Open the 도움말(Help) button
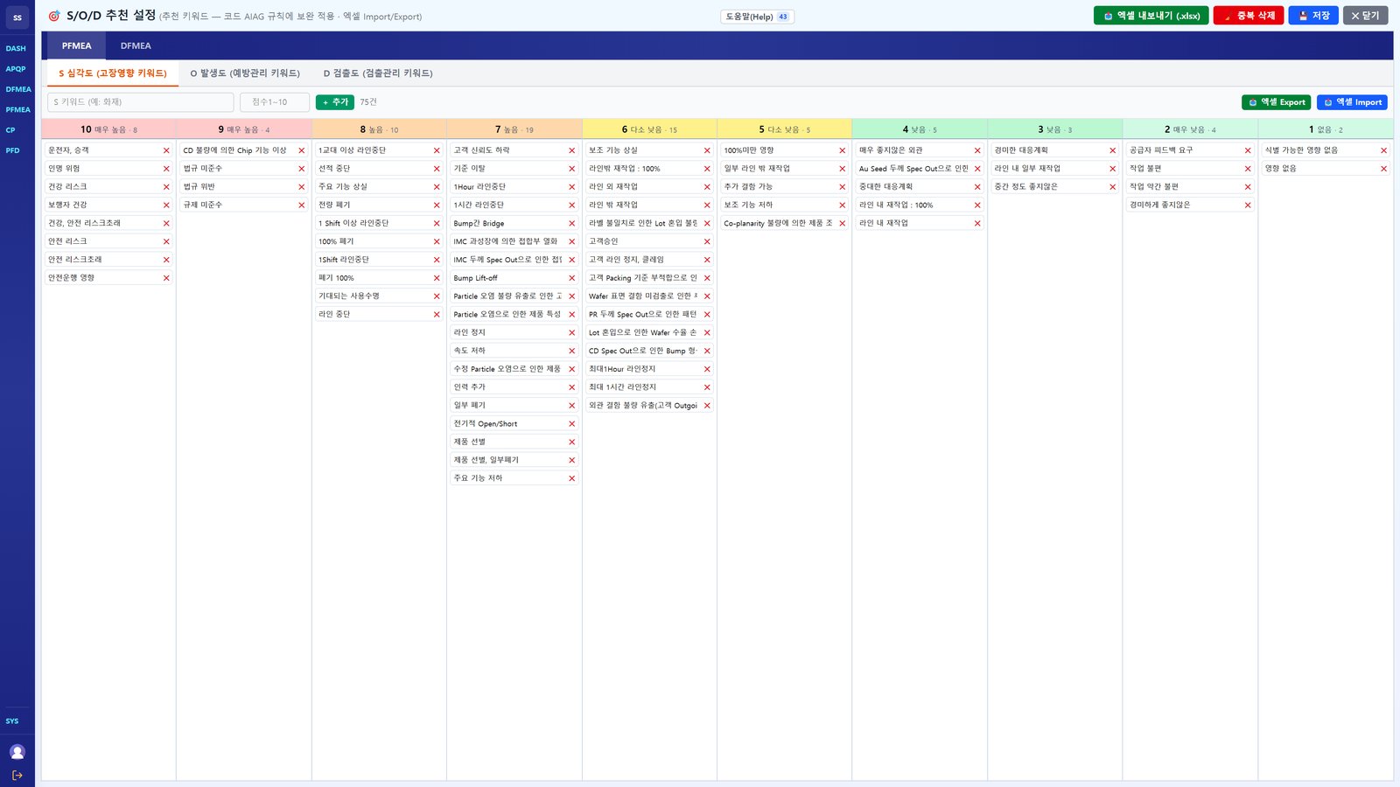 coord(757,17)
